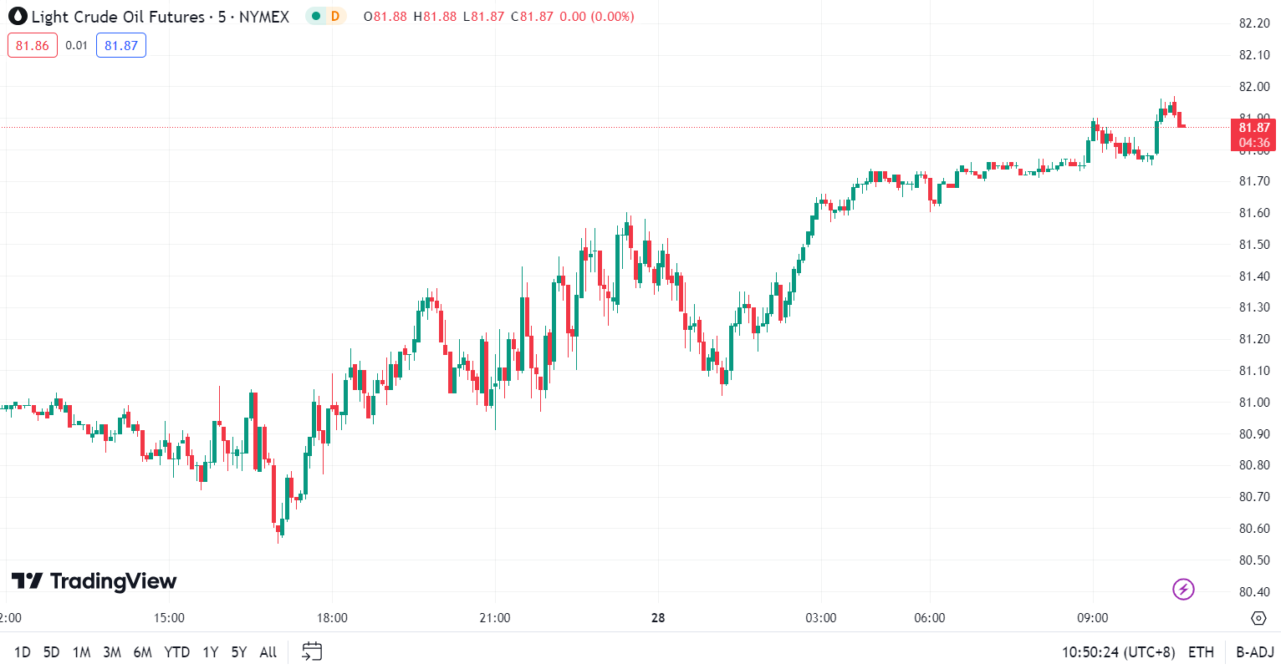
Task: Click the 28 date marker on time axis
Action: pos(658,618)
